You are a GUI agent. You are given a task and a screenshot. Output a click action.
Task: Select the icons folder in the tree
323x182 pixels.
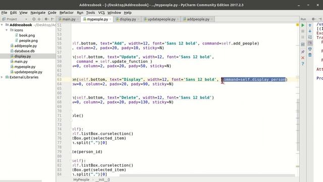[x=17, y=30]
